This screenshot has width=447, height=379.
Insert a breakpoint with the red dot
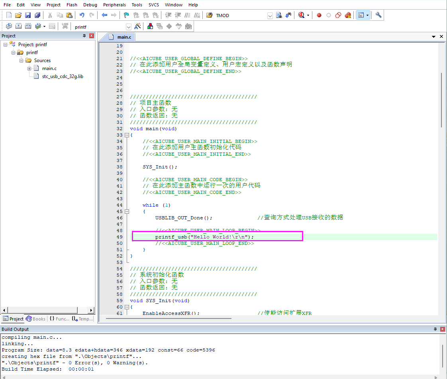(319, 15)
